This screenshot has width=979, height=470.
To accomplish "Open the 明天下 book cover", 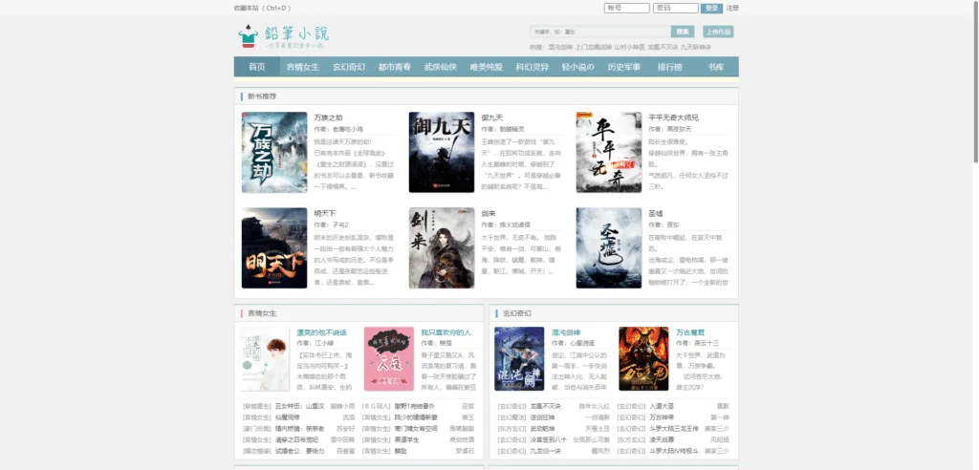I will pos(274,247).
